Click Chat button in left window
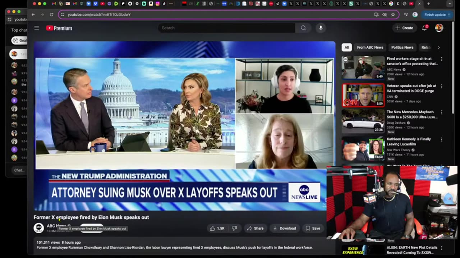460x258 pixels. point(19,170)
